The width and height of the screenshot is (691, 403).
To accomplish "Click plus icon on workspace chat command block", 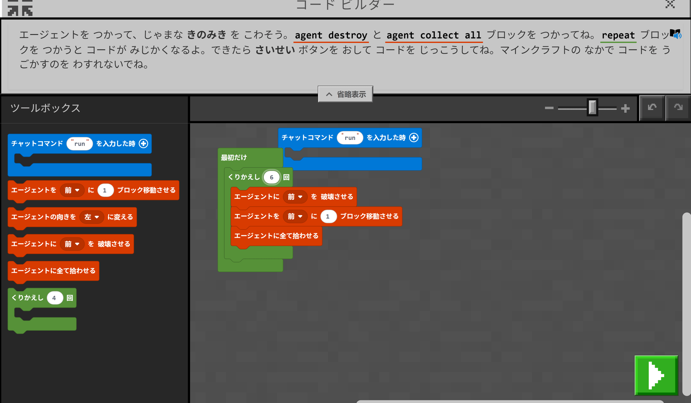I will (x=414, y=137).
